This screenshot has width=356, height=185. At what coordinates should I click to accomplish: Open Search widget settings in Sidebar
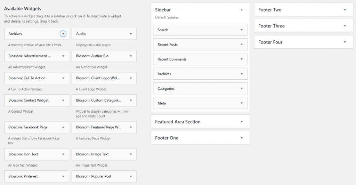[242, 30]
